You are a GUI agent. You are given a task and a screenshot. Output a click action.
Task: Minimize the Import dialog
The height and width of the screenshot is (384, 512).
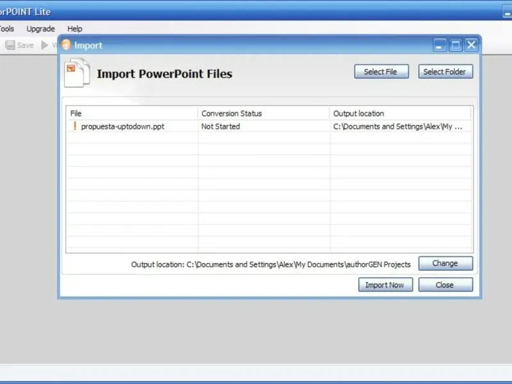click(x=440, y=45)
